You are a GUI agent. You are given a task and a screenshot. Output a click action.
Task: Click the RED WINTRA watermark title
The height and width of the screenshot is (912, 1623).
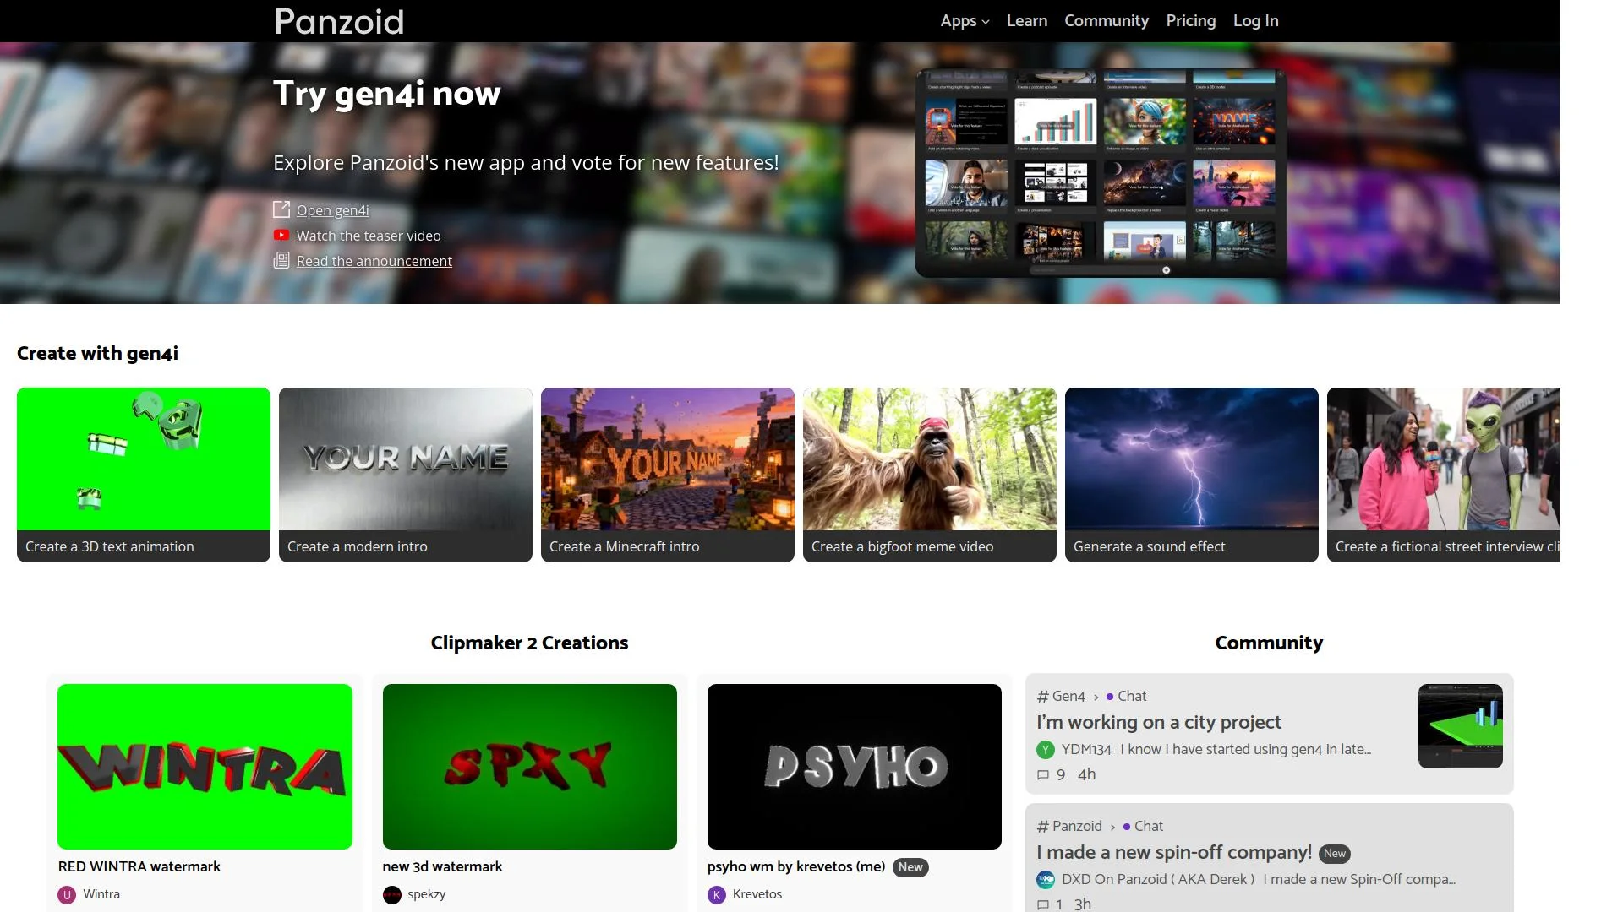tap(139, 866)
